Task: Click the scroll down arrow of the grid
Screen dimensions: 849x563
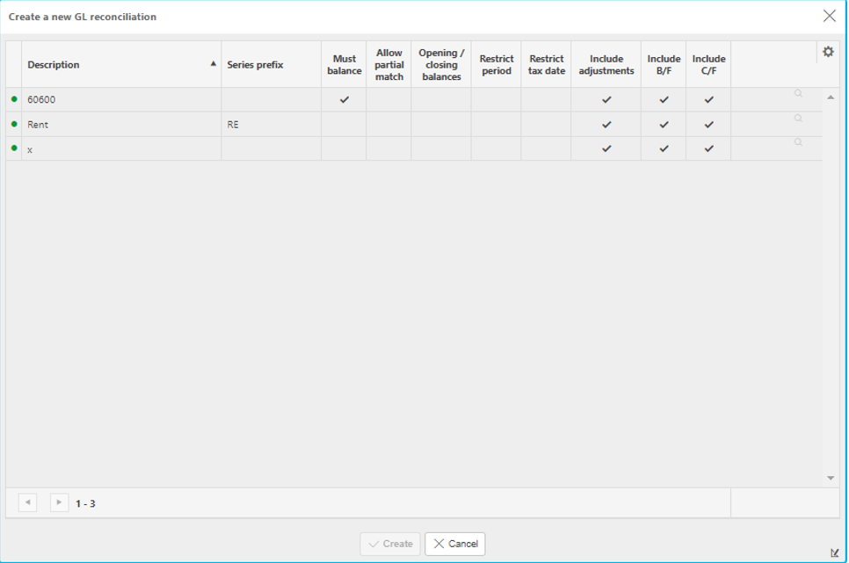Action: [x=831, y=478]
